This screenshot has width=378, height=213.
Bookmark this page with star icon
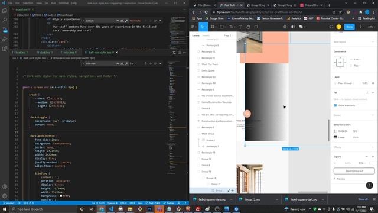click(x=340, y=12)
